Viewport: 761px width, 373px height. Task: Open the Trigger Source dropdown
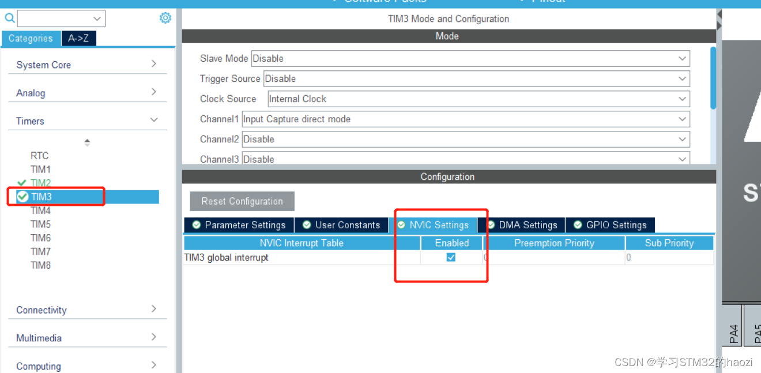477,78
